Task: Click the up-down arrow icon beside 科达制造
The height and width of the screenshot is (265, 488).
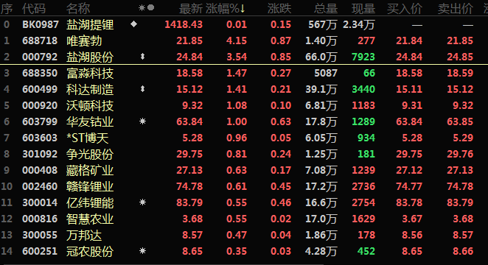Action: click(x=142, y=89)
